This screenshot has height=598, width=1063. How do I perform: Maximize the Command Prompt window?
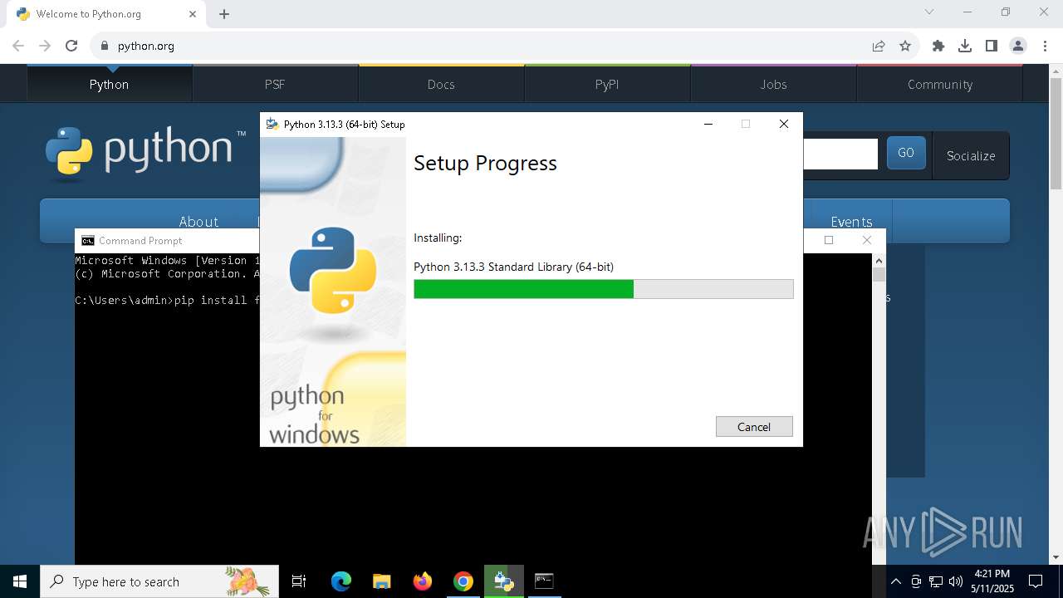click(828, 240)
